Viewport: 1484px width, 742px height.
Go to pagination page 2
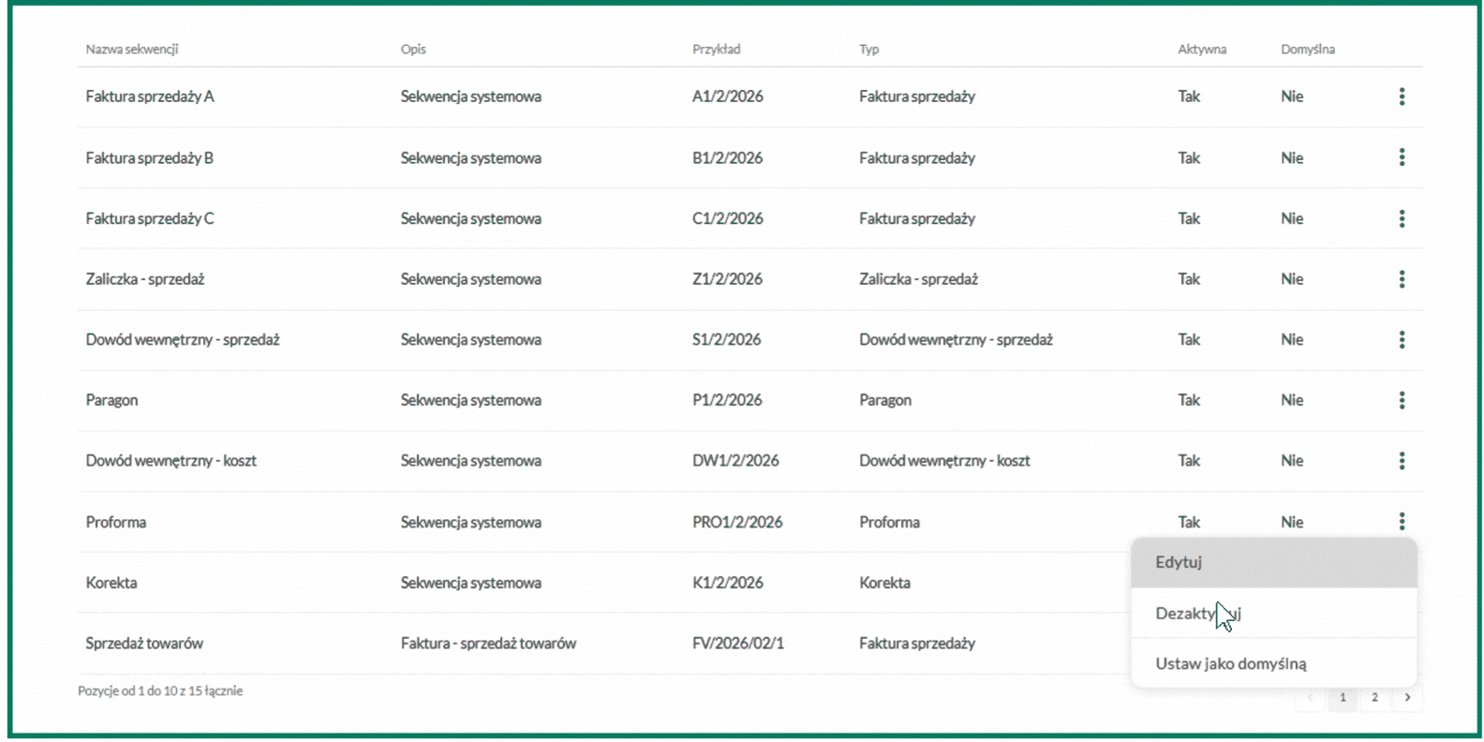click(1374, 697)
